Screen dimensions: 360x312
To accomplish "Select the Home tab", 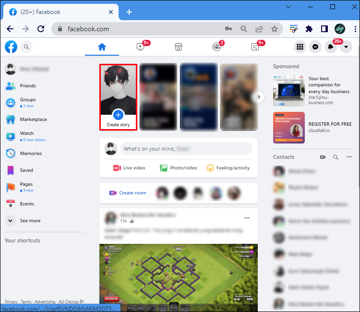I will tap(102, 47).
